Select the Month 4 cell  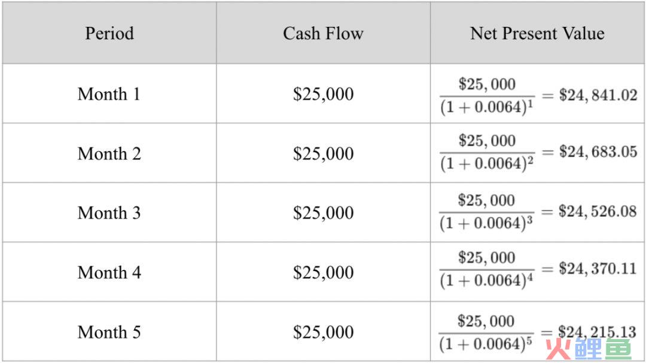109,273
